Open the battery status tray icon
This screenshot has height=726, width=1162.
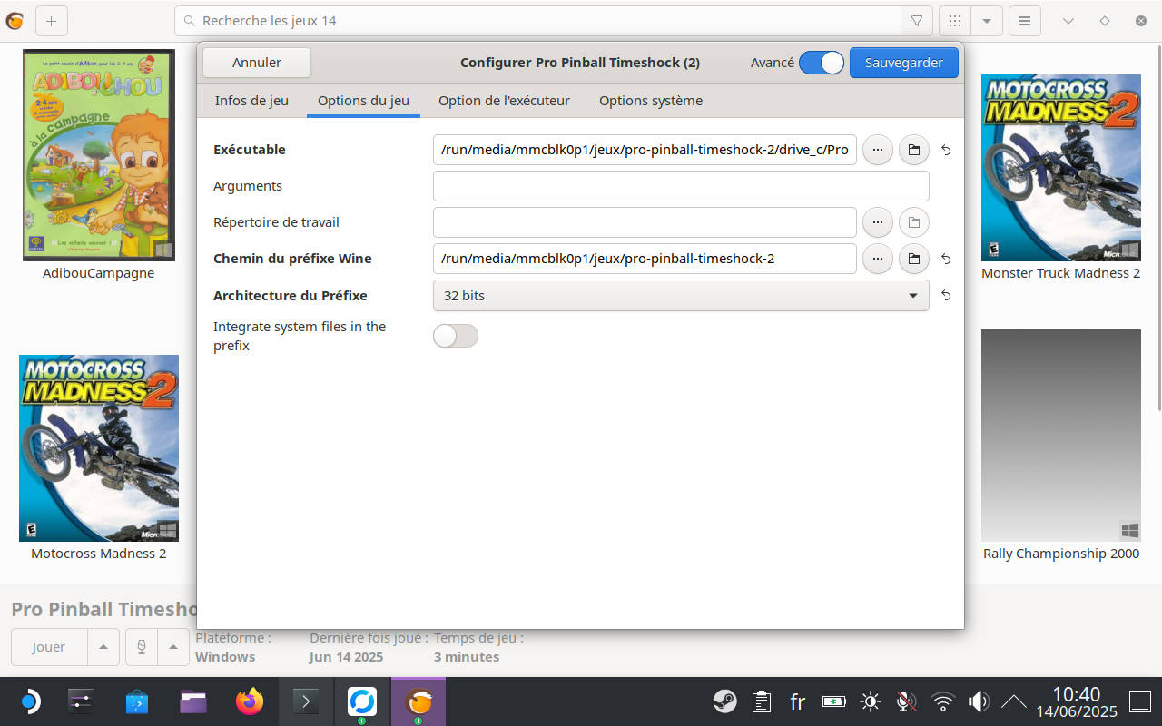tap(834, 701)
